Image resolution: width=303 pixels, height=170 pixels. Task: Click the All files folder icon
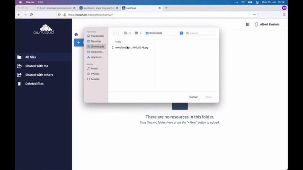coord(19,57)
